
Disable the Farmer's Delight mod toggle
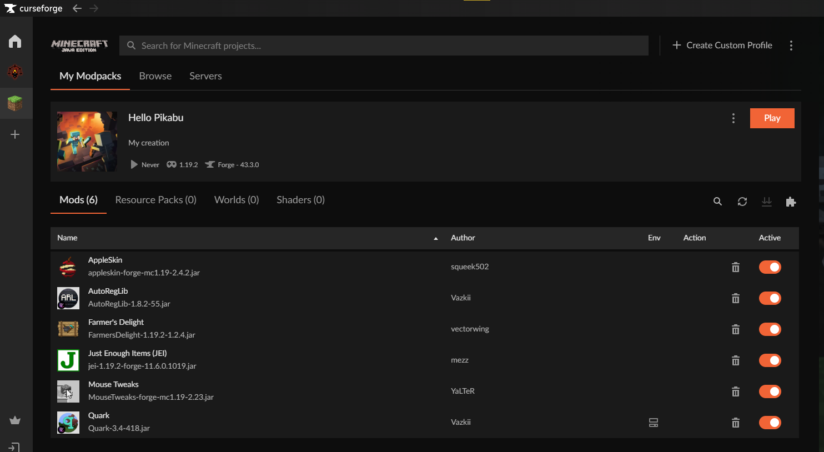[x=770, y=329]
